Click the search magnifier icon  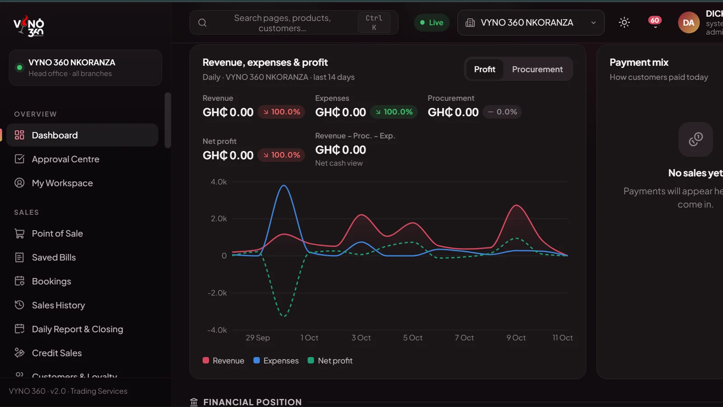tap(202, 23)
